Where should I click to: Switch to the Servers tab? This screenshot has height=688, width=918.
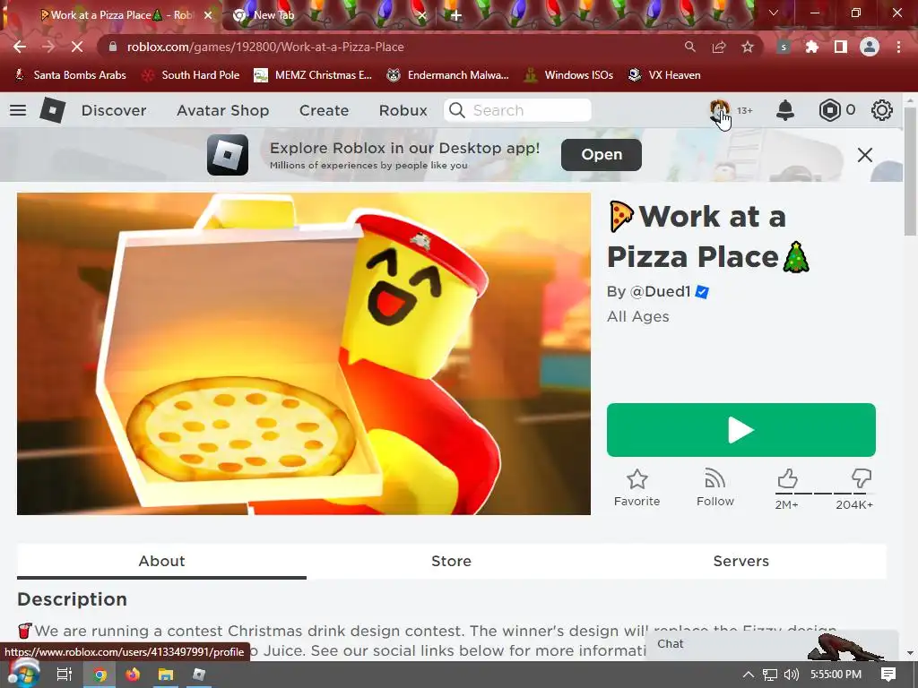(741, 561)
